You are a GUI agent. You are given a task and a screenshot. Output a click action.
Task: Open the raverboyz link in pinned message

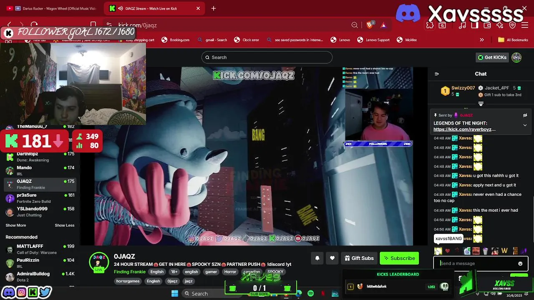tap(464, 129)
